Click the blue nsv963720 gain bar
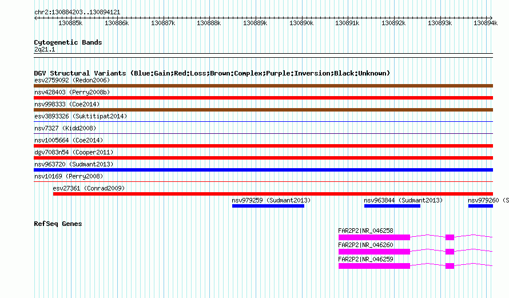509x298 pixels. point(263,170)
